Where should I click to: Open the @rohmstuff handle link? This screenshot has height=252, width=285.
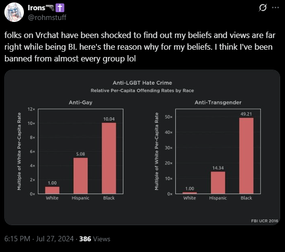pos(47,18)
